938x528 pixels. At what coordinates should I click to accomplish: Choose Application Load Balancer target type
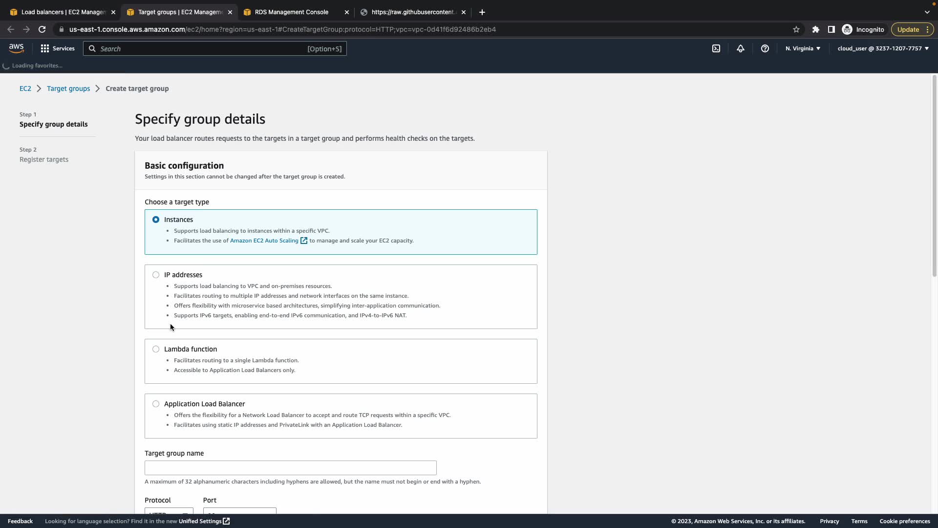[156, 404]
